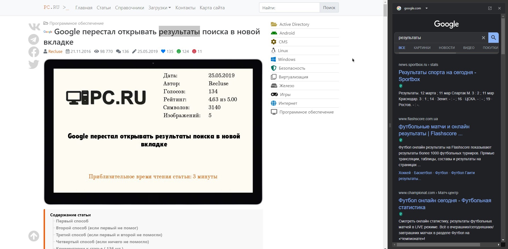Expand the Загрузки menu dropdown
Screen dimensions: 508x249
click(160, 8)
